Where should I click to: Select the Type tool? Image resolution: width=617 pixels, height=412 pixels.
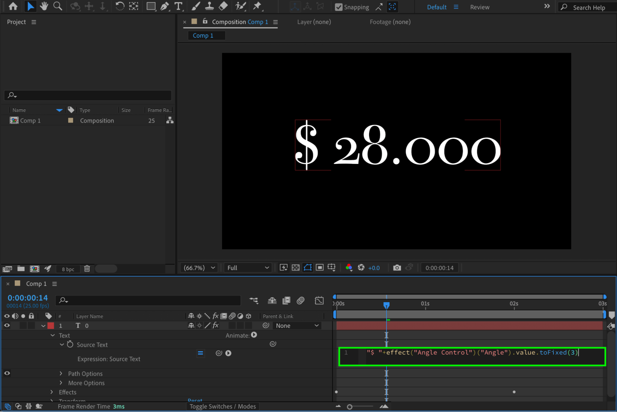pyautogui.click(x=178, y=6)
